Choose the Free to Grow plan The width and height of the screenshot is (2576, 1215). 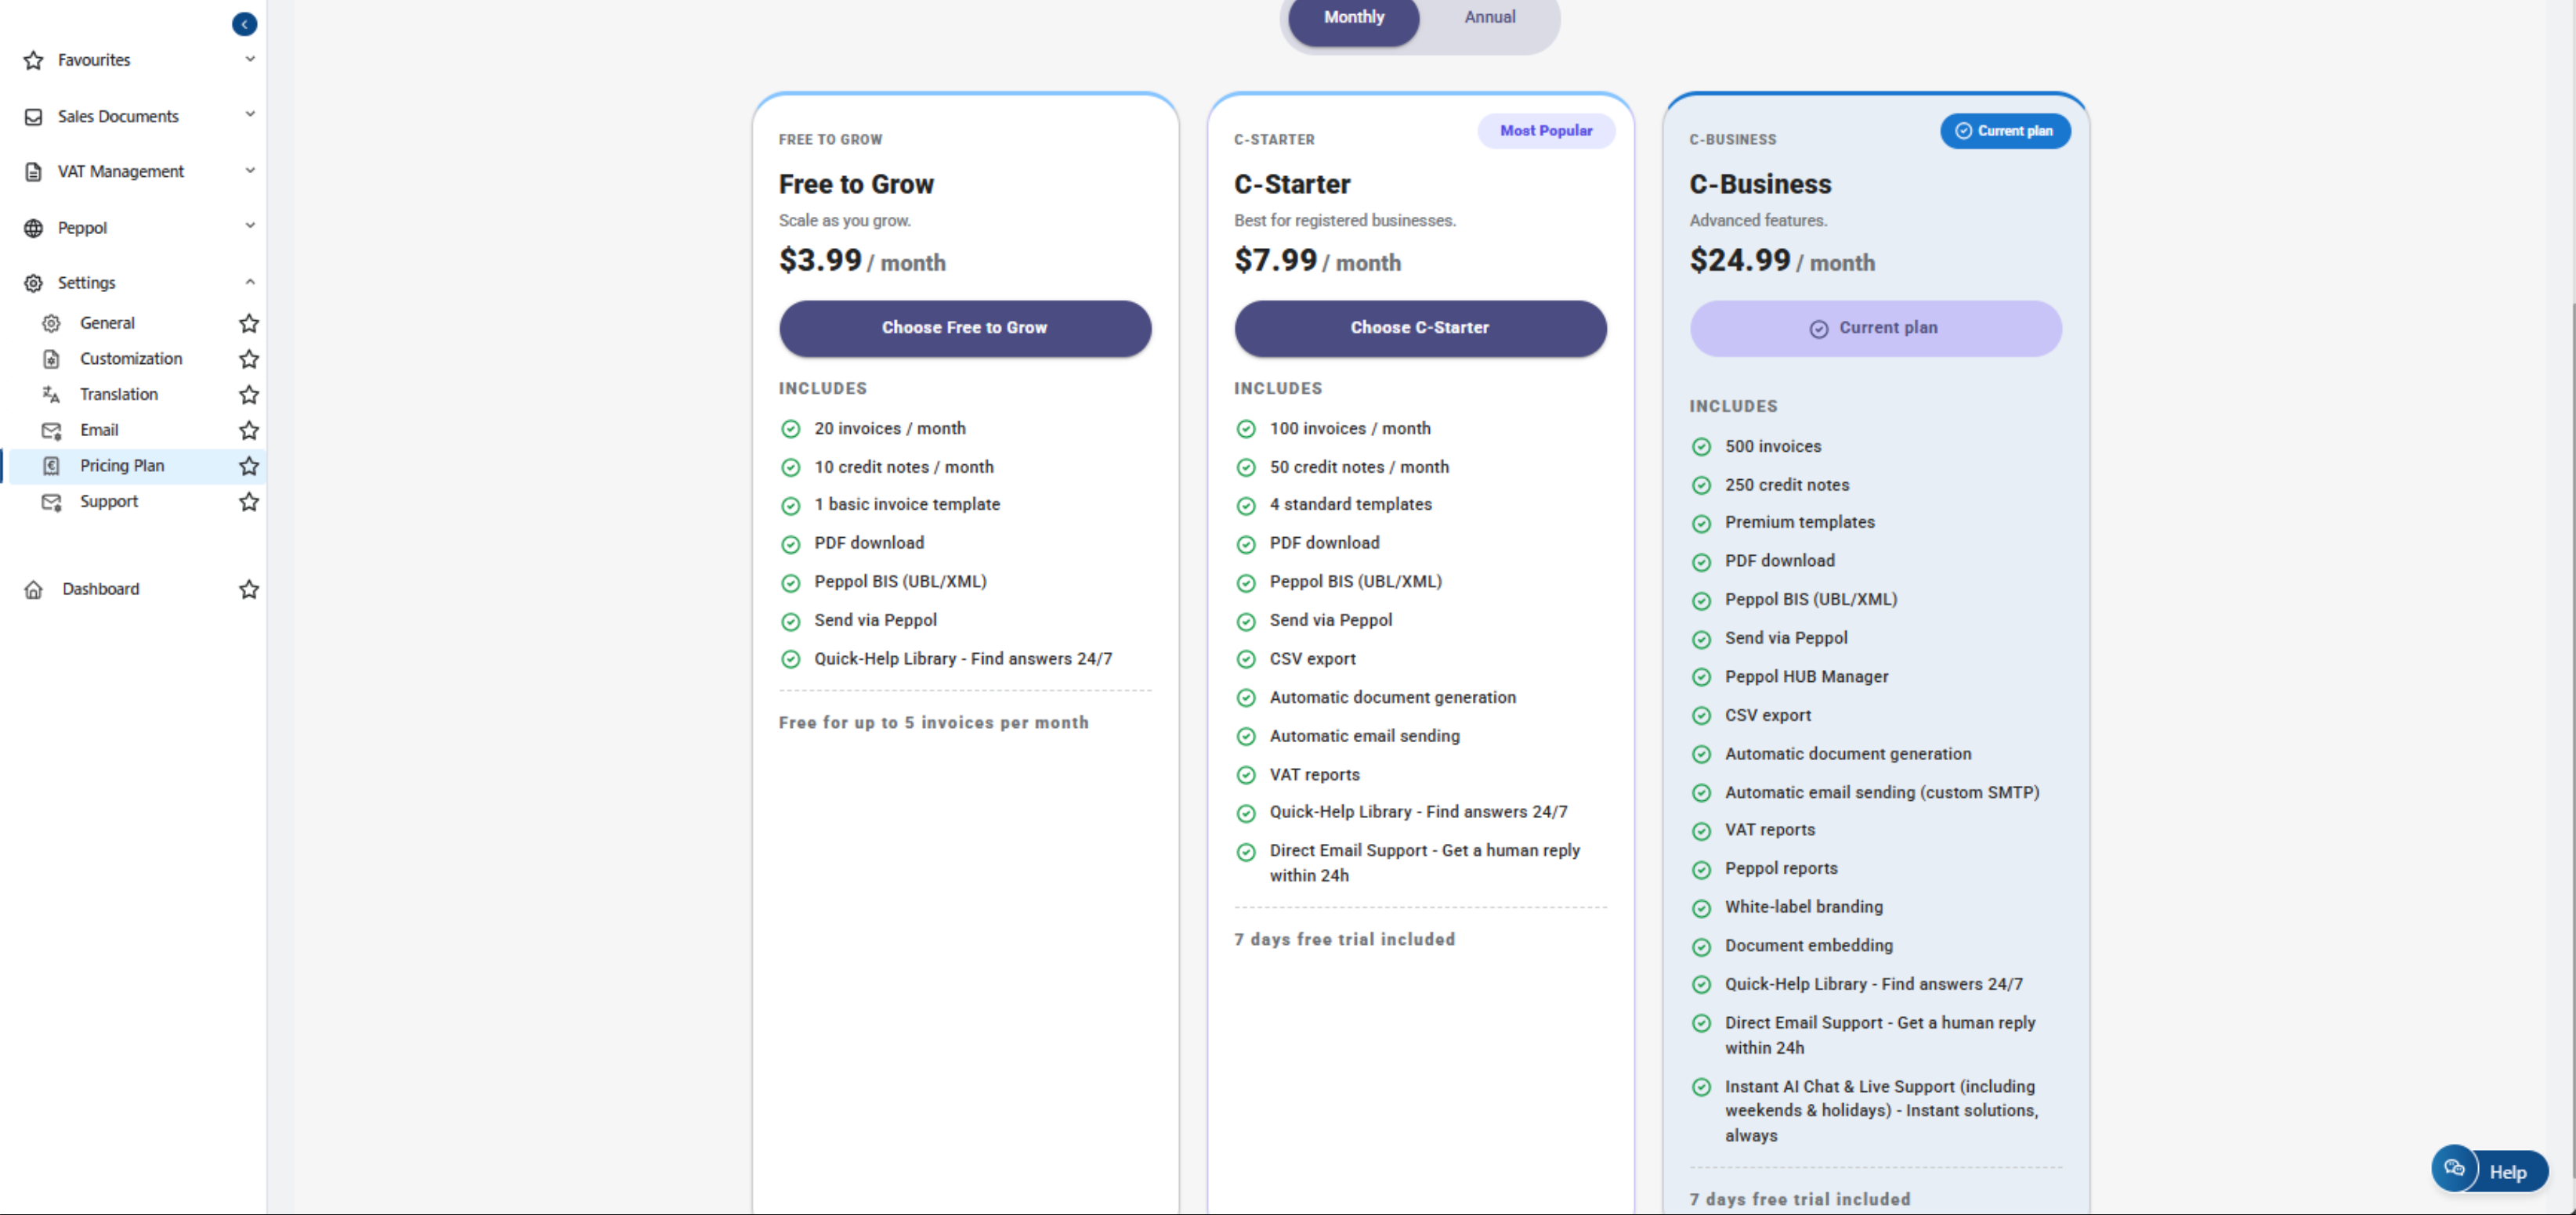point(964,328)
